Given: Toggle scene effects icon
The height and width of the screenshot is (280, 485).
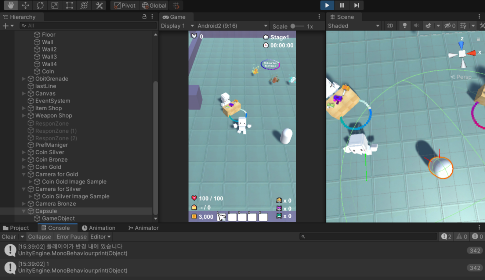Looking at the screenshot, I should point(428,26).
